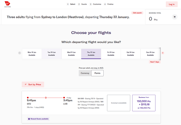Show the Next 7 days
Viewport: 181px width, 125px height.
(155, 62)
